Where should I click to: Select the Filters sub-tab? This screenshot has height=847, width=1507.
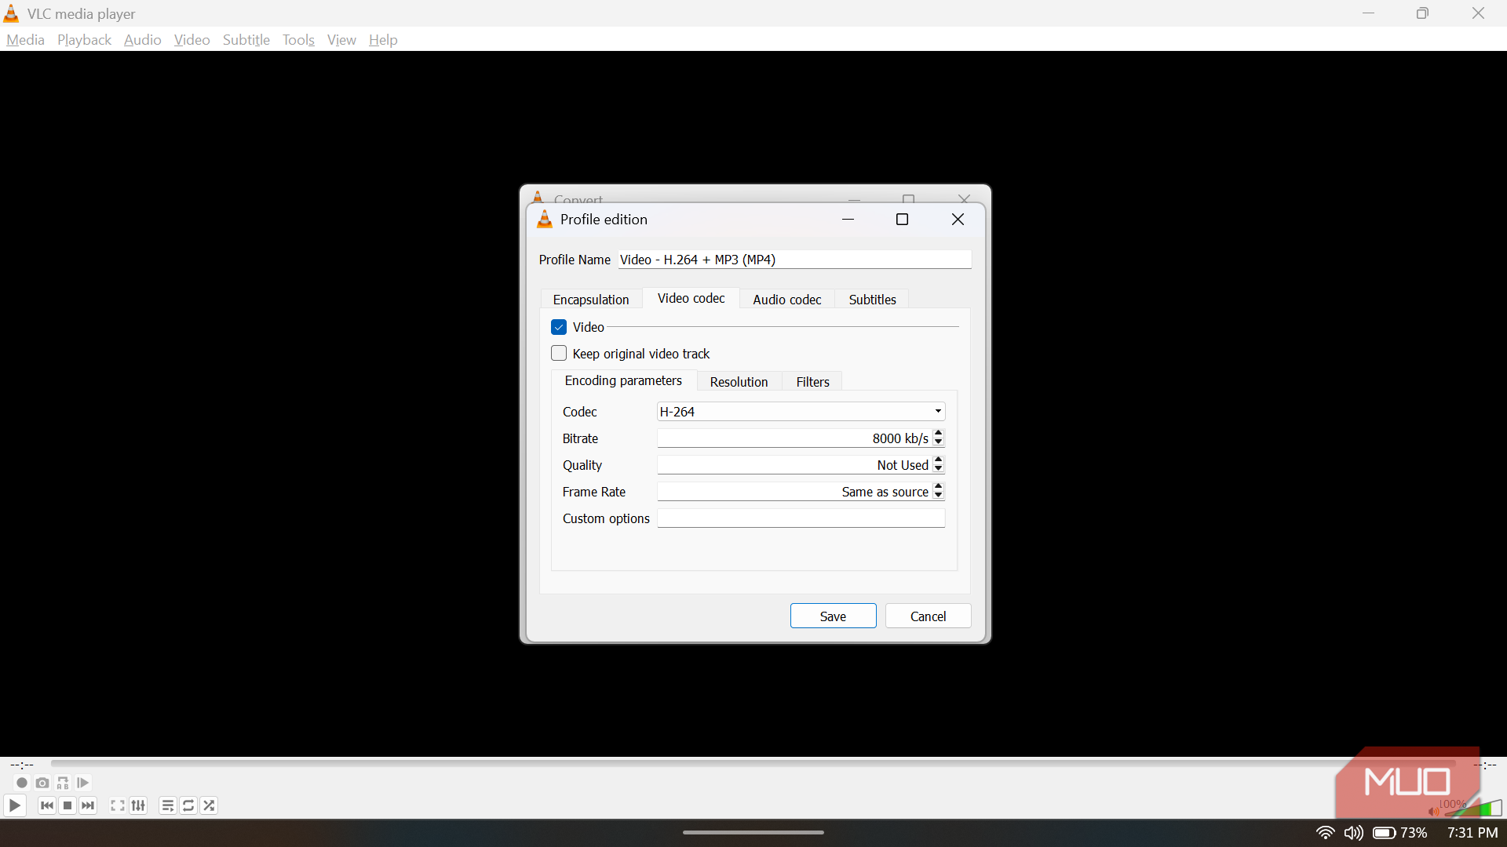pyautogui.click(x=812, y=382)
